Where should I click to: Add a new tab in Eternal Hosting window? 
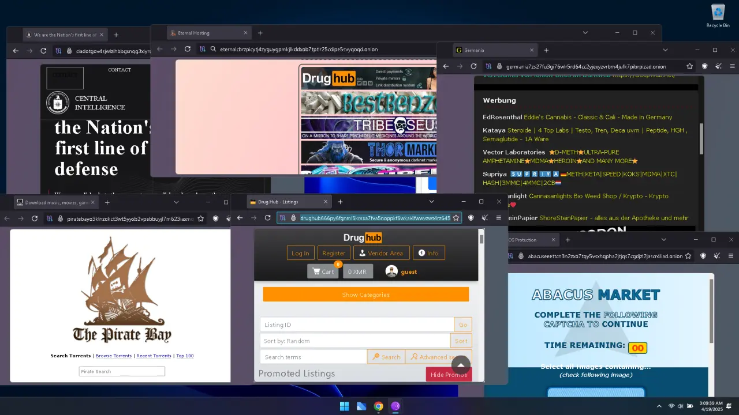tap(260, 33)
